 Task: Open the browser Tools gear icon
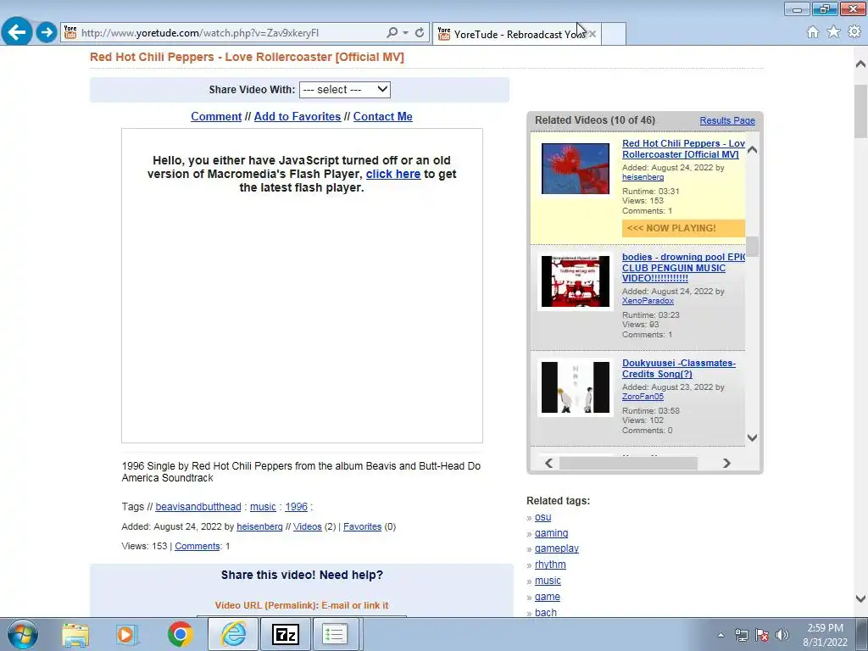click(x=854, y=32)
